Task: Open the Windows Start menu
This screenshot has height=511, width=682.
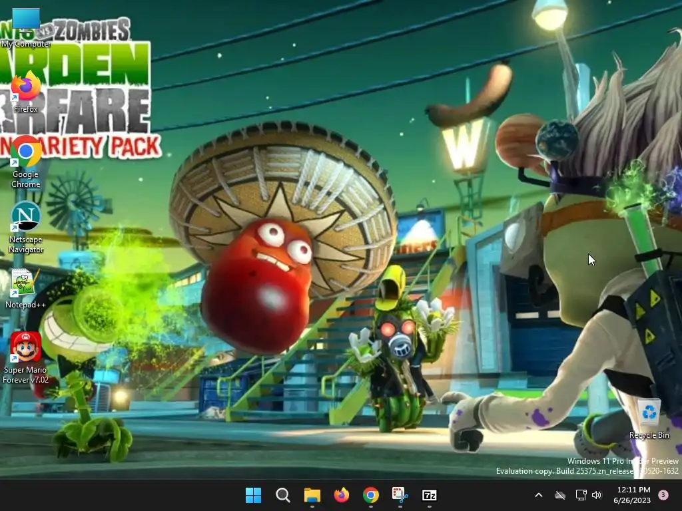Action: 254,495
